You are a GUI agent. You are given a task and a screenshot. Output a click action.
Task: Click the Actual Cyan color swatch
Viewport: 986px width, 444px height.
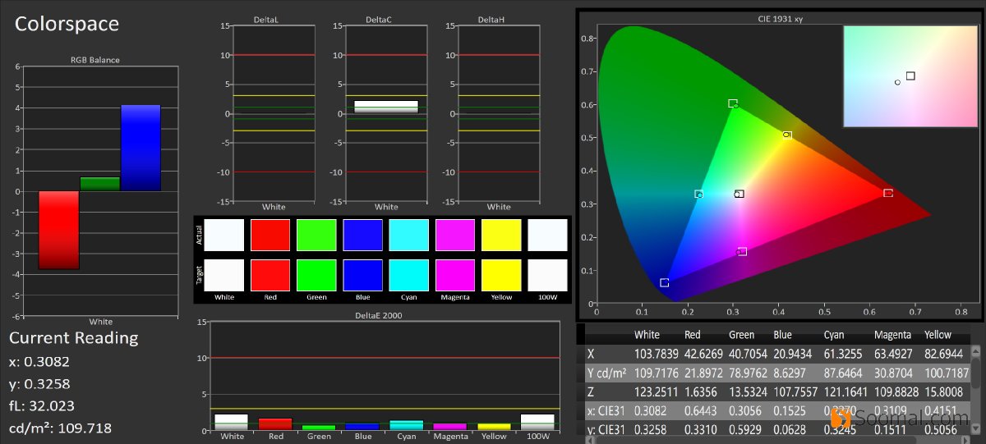coord(408,235)
